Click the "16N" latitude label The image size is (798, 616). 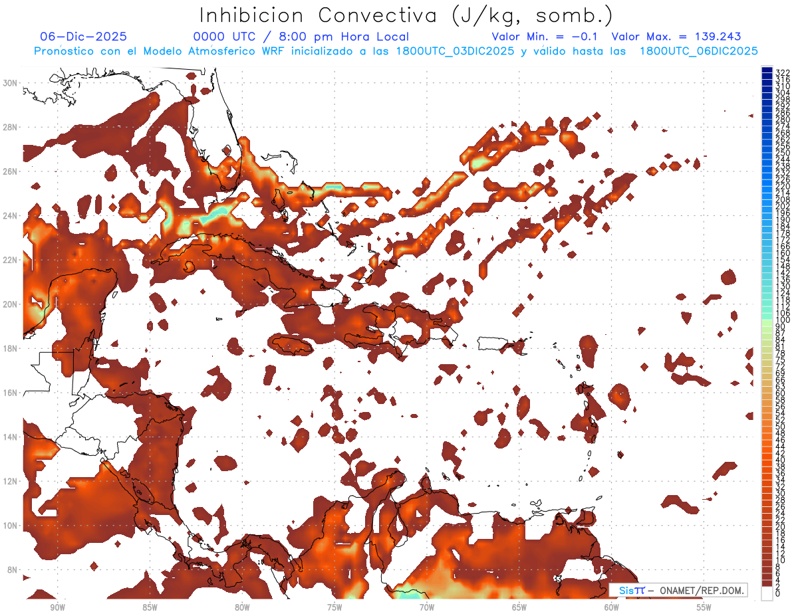[11, 393]
